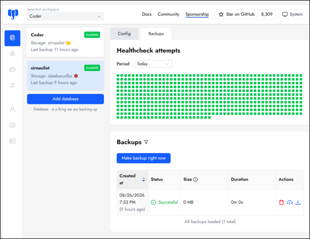Select the Coder database card

pyautogui.click(x=66, y=42)
